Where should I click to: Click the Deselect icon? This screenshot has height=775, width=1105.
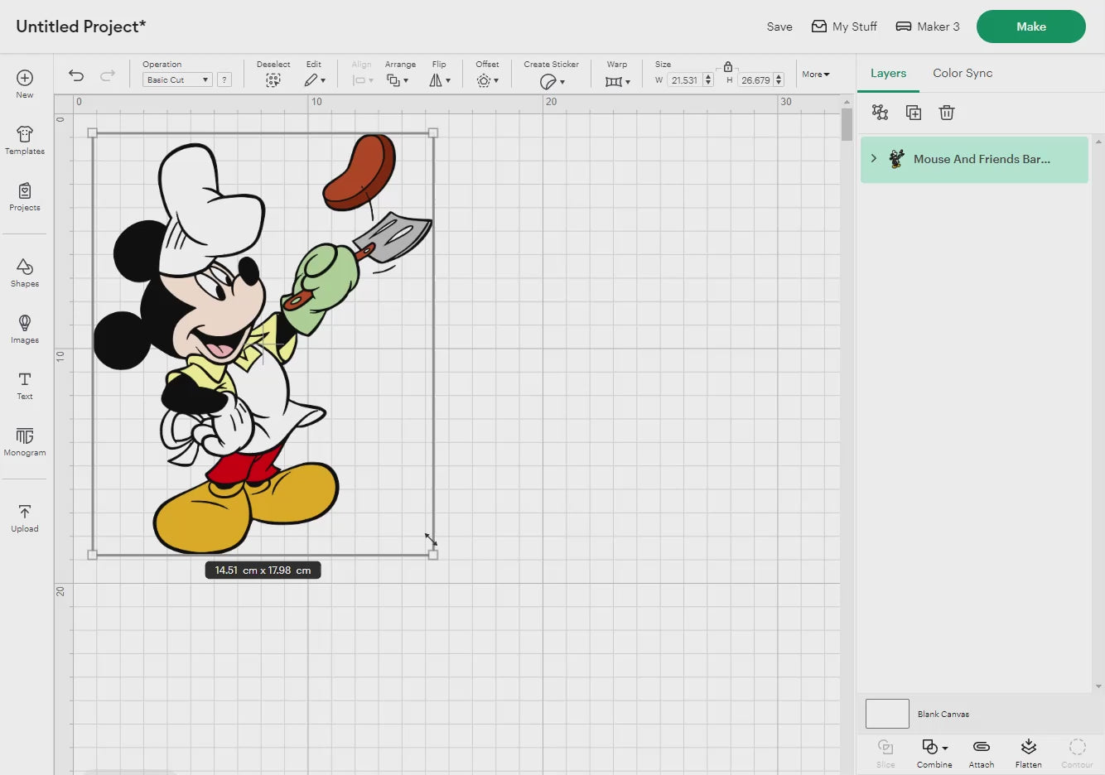point(273,80)
